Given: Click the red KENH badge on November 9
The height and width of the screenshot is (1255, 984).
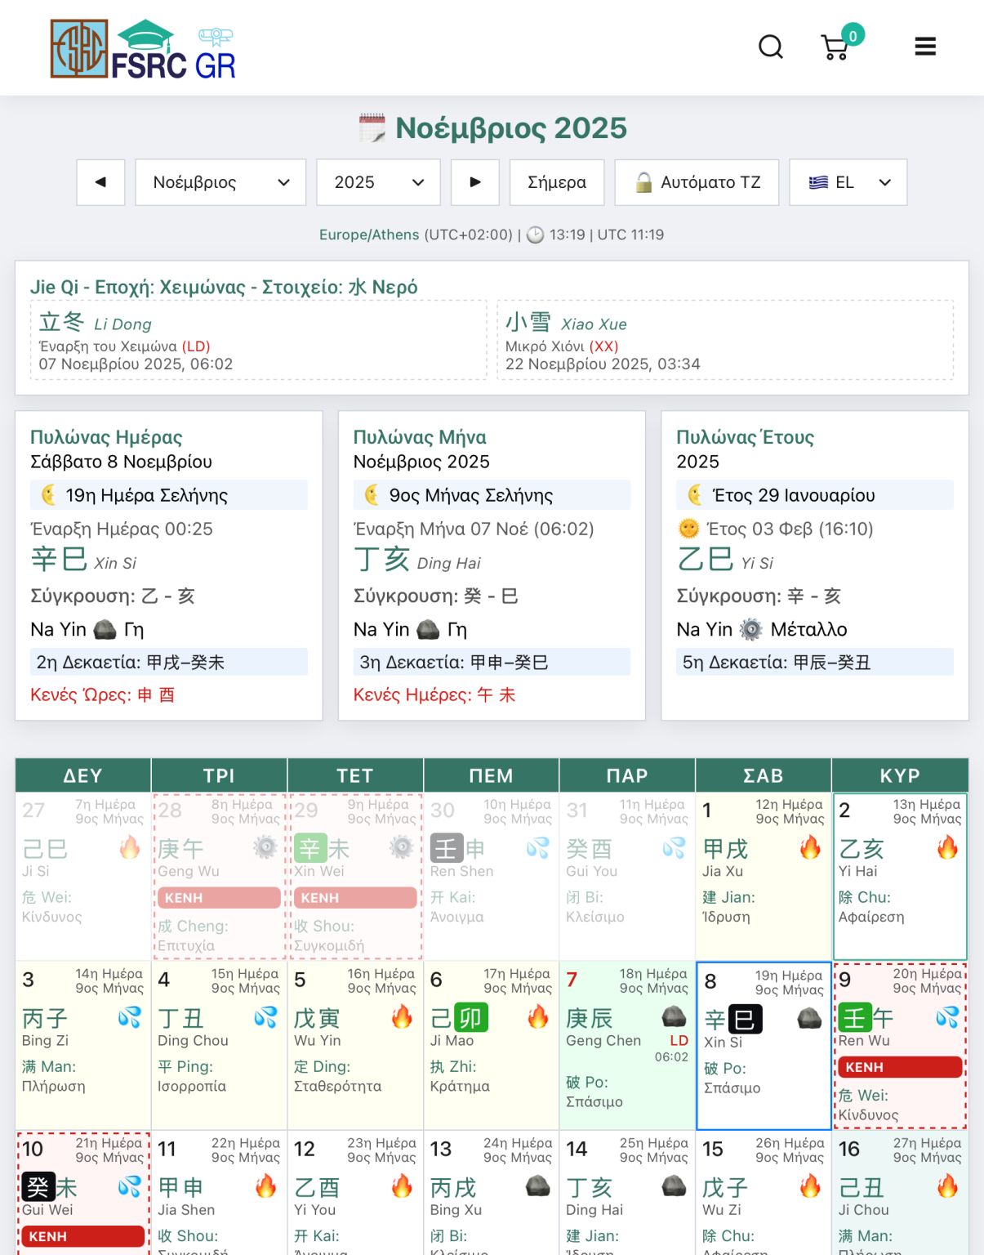Looking at the screenshot, I should (899, 1067).
